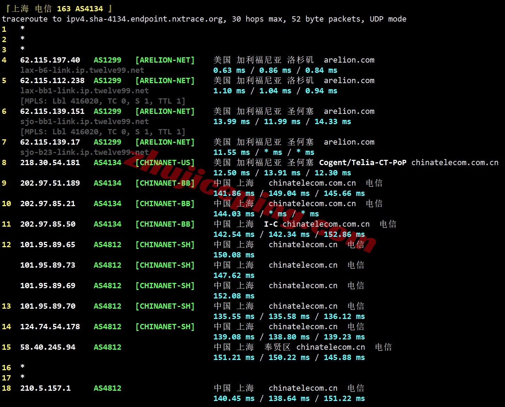Click the IP address 202.97.51.189
505x407 pixels.
pyautogui.click(x=50, y=183)
